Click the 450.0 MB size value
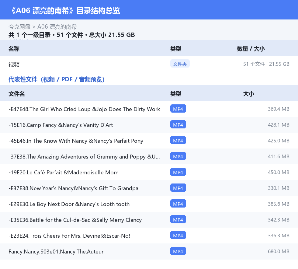This screenshot has height=269, width=298. point(279,172)
